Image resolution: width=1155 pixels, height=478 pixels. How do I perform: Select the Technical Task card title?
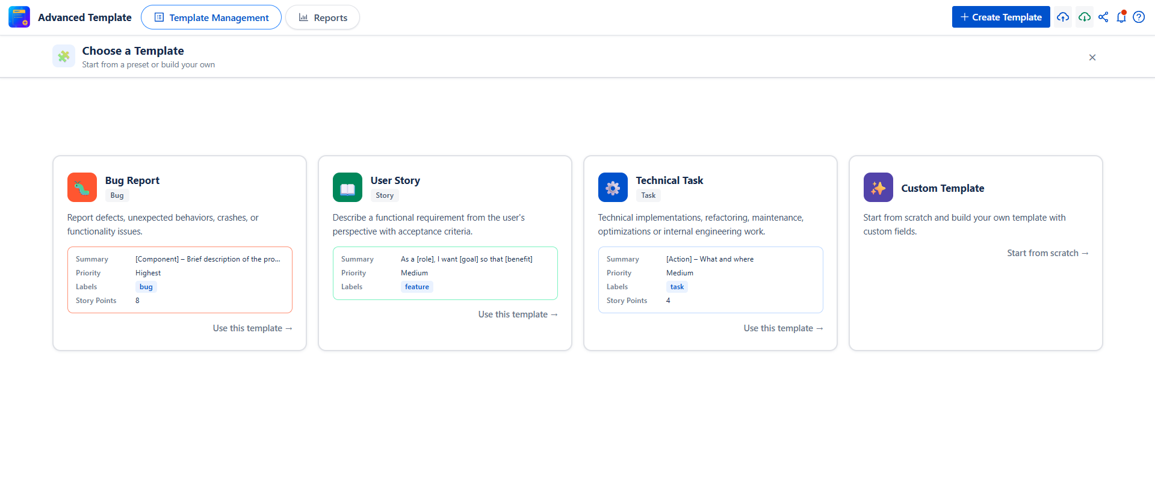(x=669, y=180)
